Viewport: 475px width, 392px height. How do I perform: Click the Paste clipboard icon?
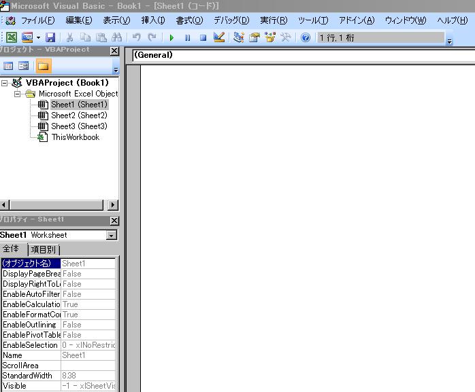pos(101,37)
